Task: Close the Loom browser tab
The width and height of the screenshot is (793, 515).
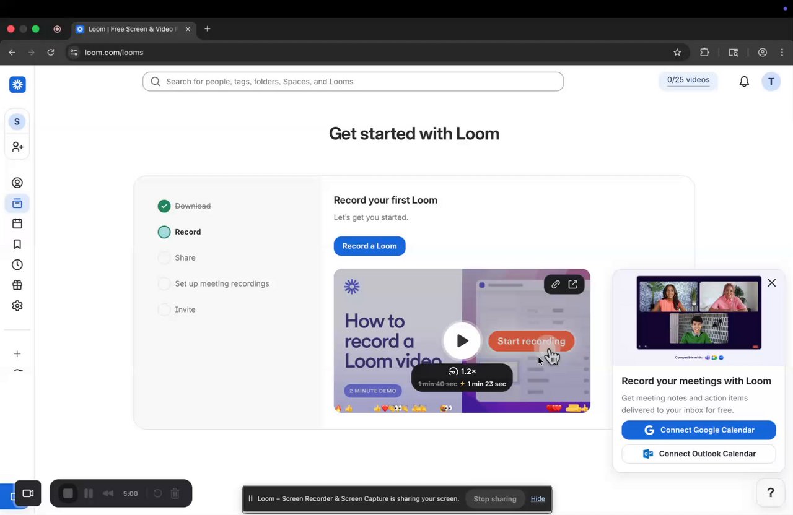Action: 188,29
